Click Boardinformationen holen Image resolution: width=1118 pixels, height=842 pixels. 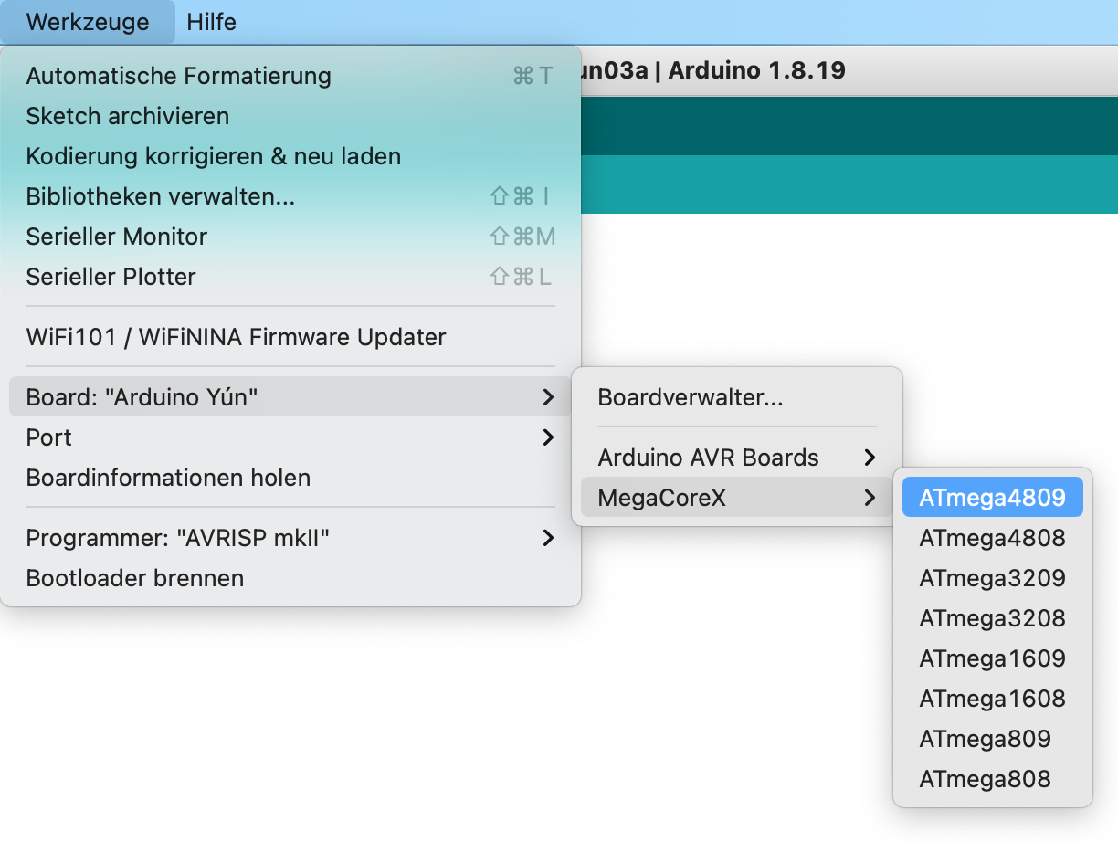pyautogui.click(x=290, y=478)
